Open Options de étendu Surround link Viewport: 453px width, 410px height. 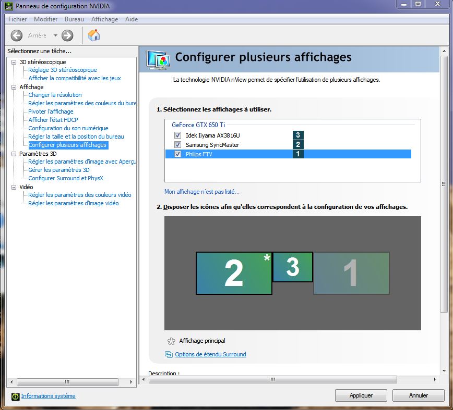(211, 354)
